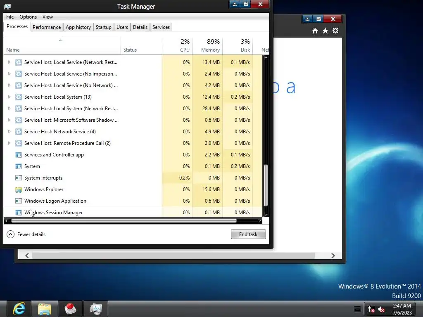Open the on-screen keyboard tray icon

coord(357,309)
